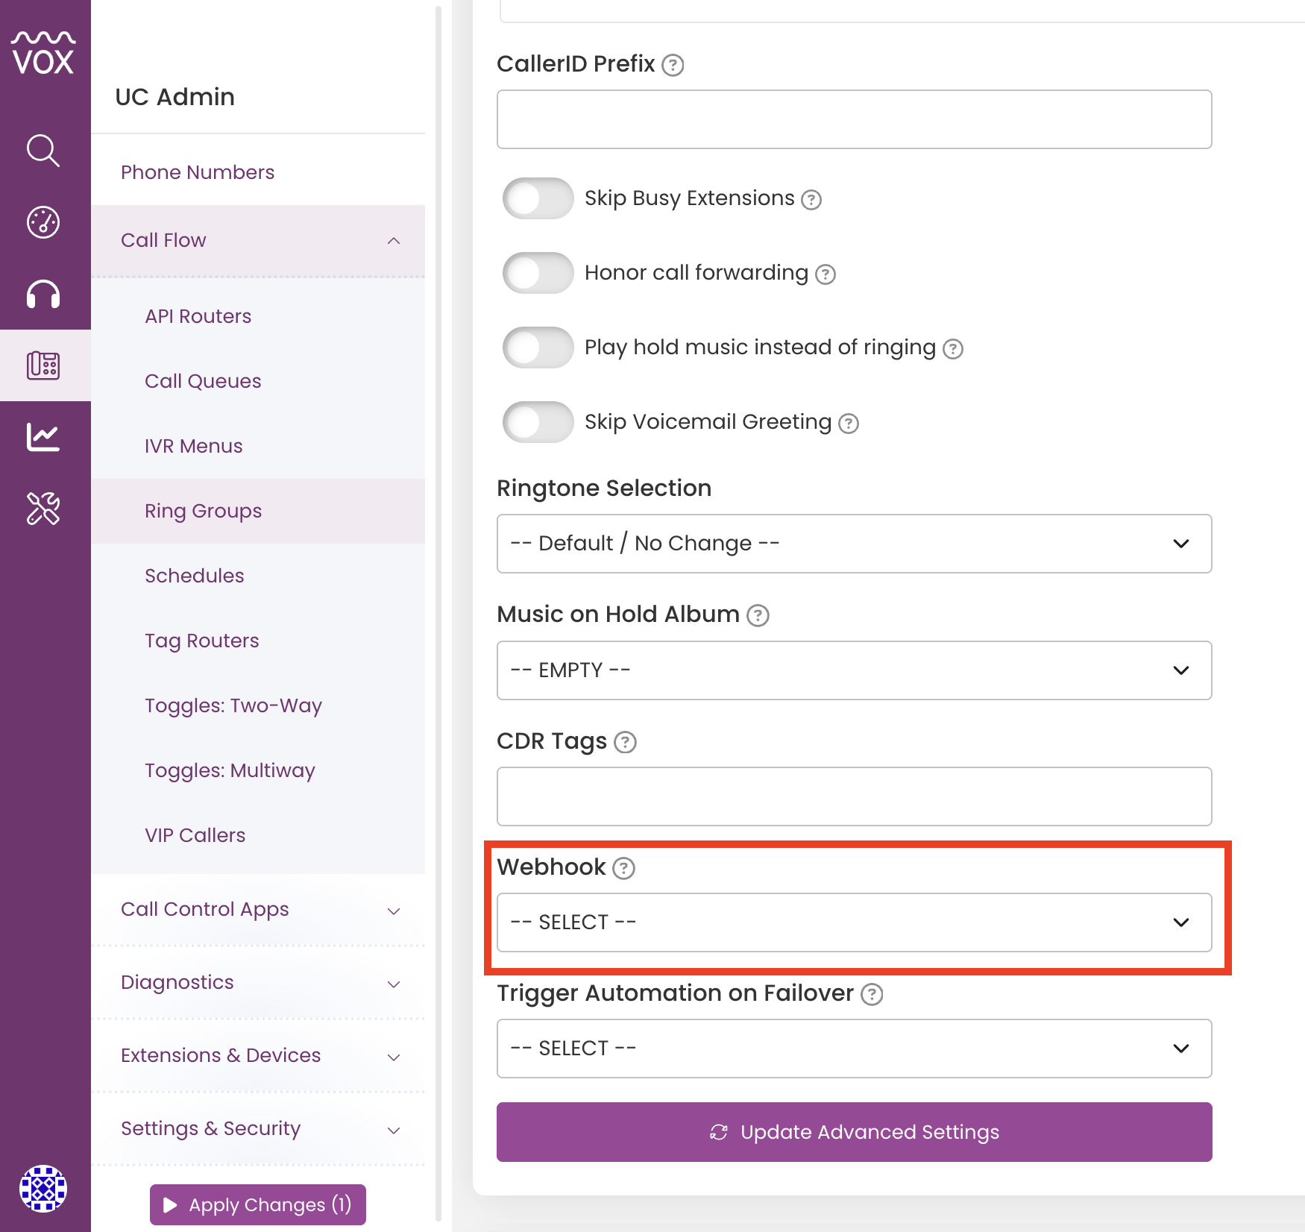Click the Webhook help question icon
1305x1232 pixels.
pyautogui.click(x=623, y=868)
